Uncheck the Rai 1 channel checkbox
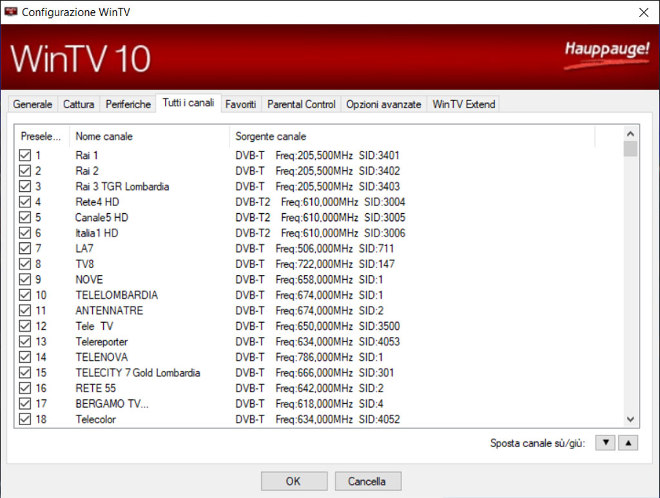660x498 pixels. [x=25, y=155]
